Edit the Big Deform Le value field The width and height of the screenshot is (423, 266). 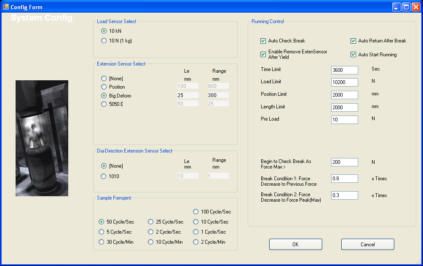(x=187, y=95)
